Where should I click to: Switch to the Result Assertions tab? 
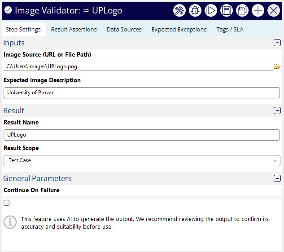click(74, 30)
